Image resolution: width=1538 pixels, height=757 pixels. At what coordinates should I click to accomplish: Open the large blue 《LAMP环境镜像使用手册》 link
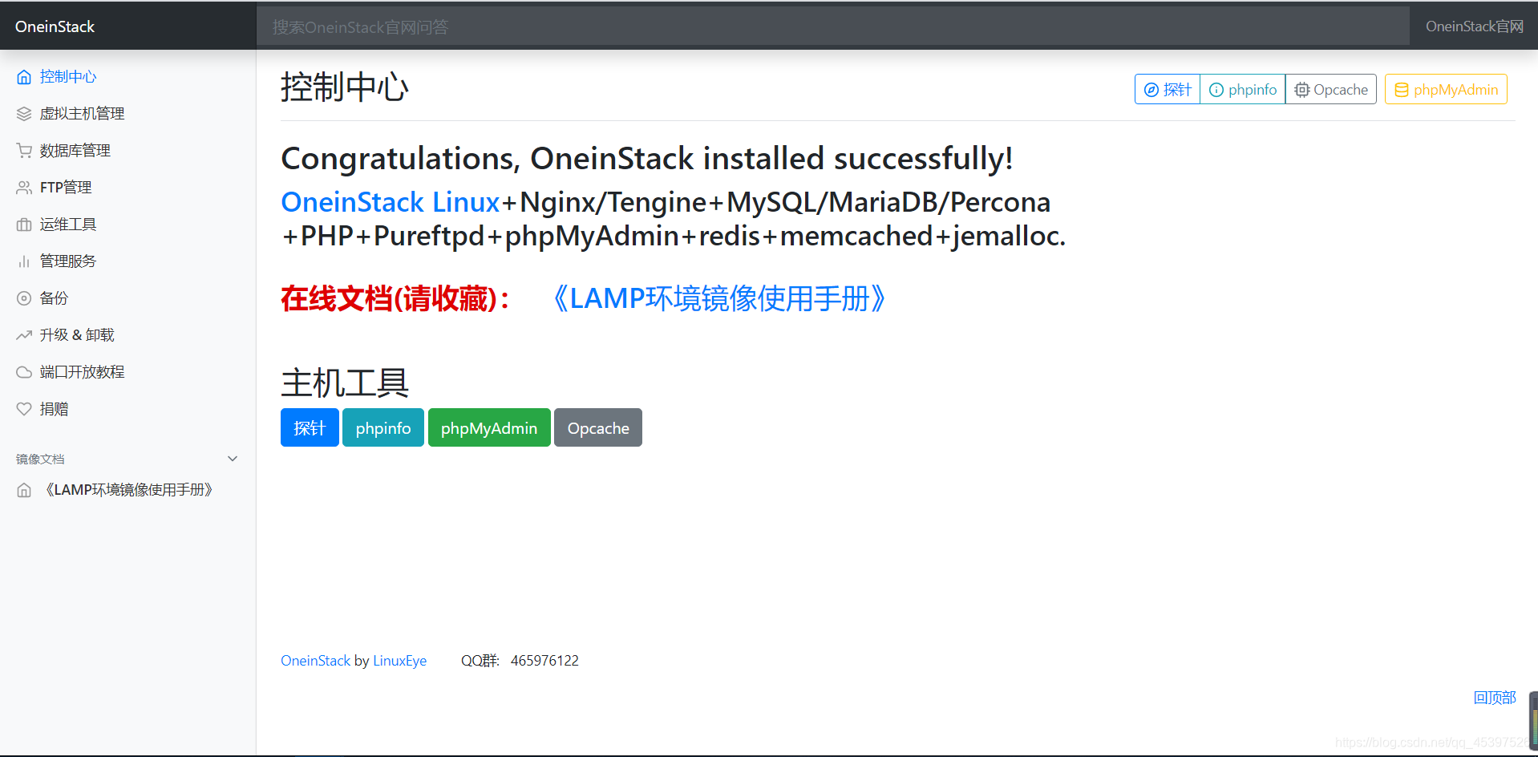tap(718, 298)
